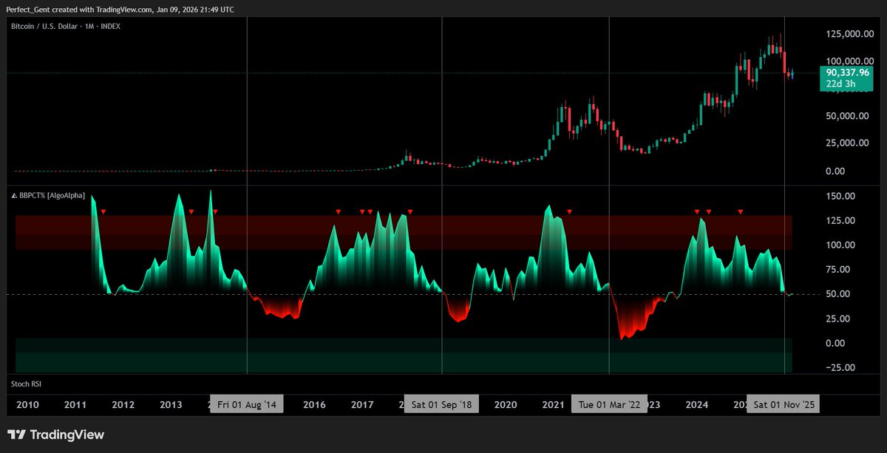Click the 2016 year on time axis
The width and height of the screenshot is (887, 453).
pos(314,404)
